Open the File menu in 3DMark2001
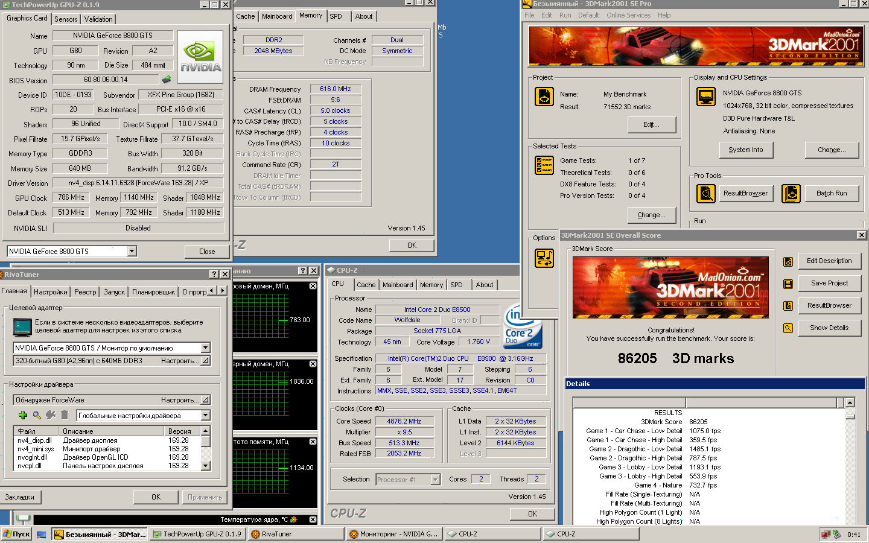The height and width of the screenshot is (543, 869). pyautogui.click(x=529, y=15)
